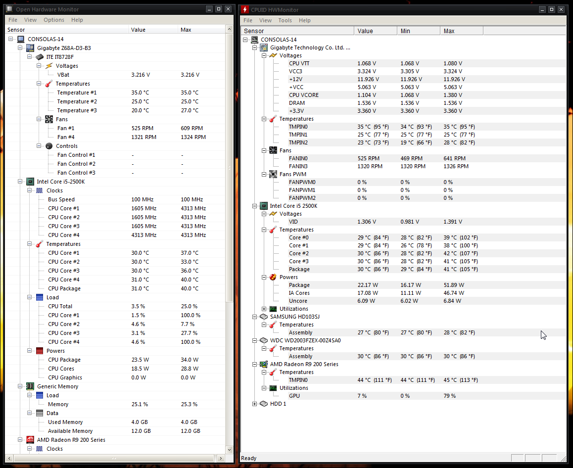Screen dimensions: 573x468
Task: Collapse the Fans PWM node in HWMonitor
Action: coord(264,174)
